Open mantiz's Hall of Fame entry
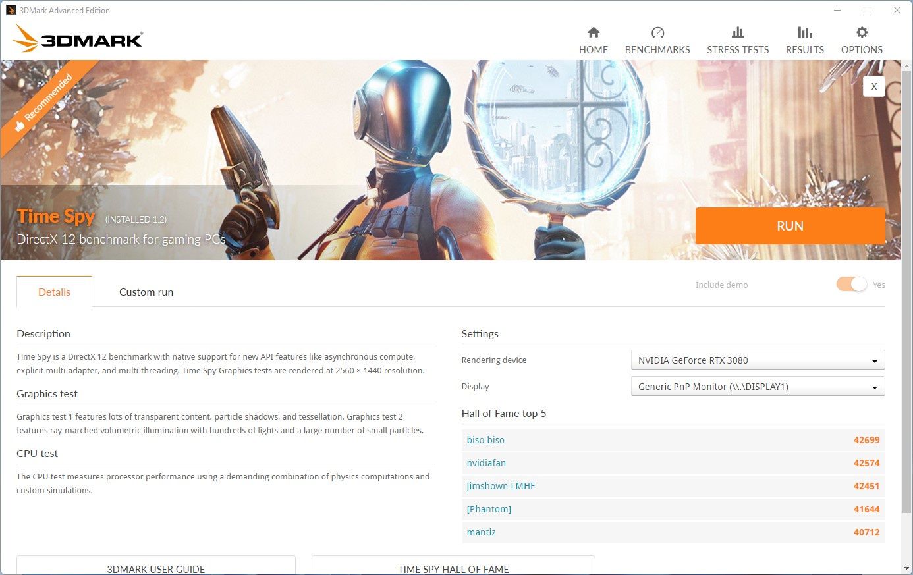This screenshot has height=575, width=913. pyautogui.click(x=481, y=532)
